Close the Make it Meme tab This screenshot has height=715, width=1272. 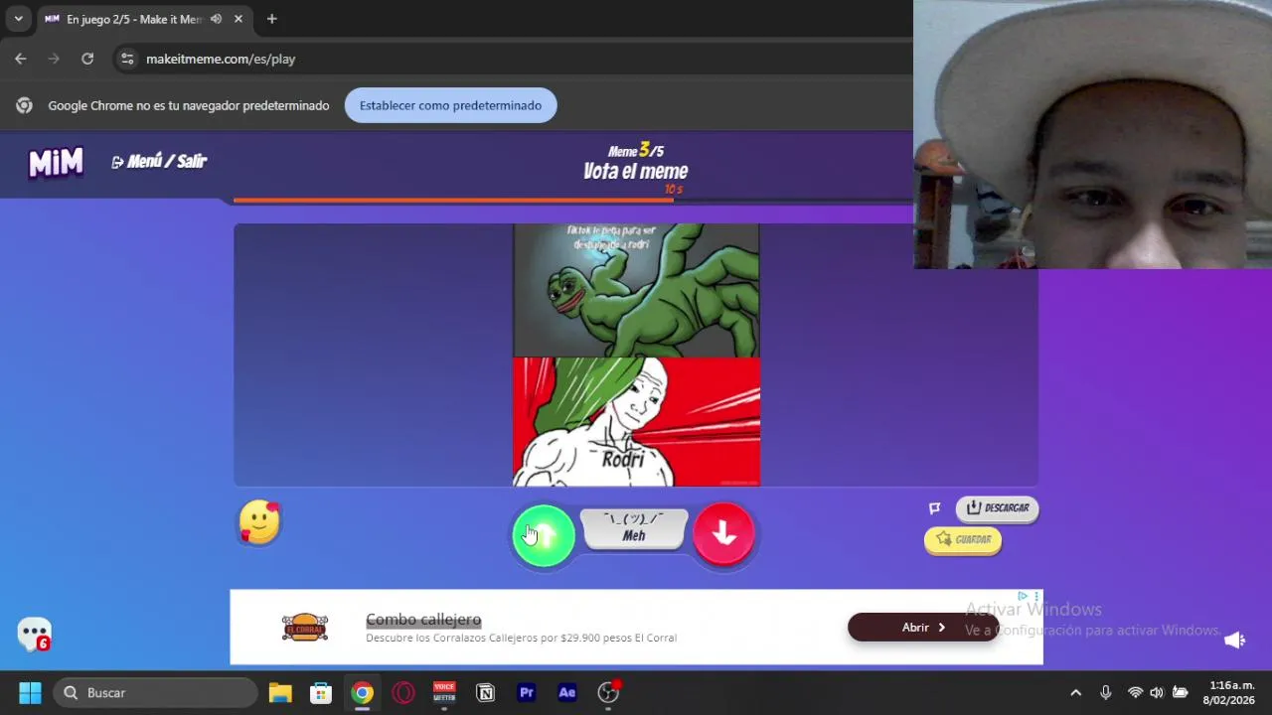(238, 19)
